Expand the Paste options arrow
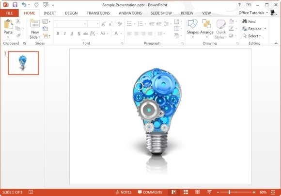 (8, 37)
